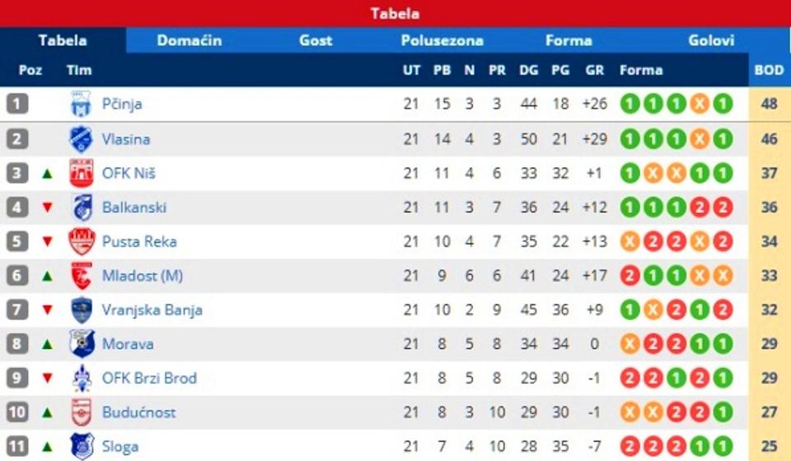Open the Gost tab
The width and height of the screenshot is (791, 461).
click(x=316, y=40)
